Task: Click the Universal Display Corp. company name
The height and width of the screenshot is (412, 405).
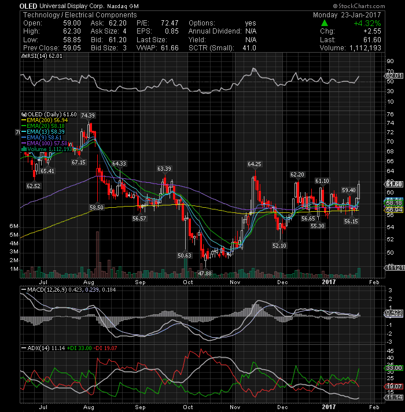Action: coord(72,6)
